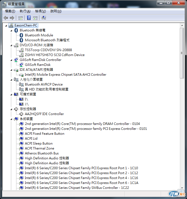187x199 pixels.
Task: Collapse the GiliSoft RamDisk Controller category
Action: (x=11, y=60)
